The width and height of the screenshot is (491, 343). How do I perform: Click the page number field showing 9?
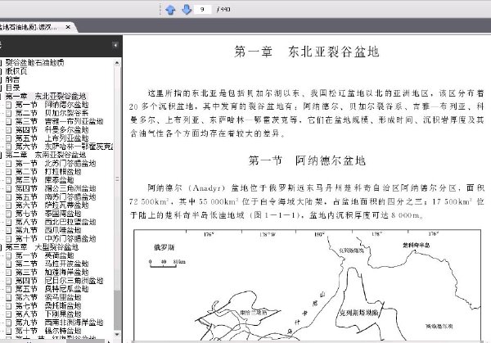203,9
